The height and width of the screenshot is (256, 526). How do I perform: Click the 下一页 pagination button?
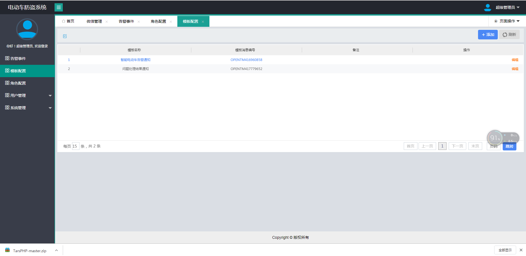457,146
